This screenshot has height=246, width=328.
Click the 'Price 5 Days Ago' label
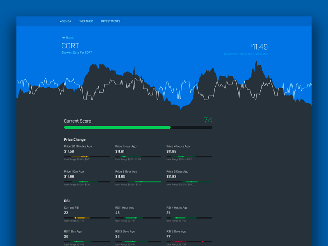tap(178, 171)
